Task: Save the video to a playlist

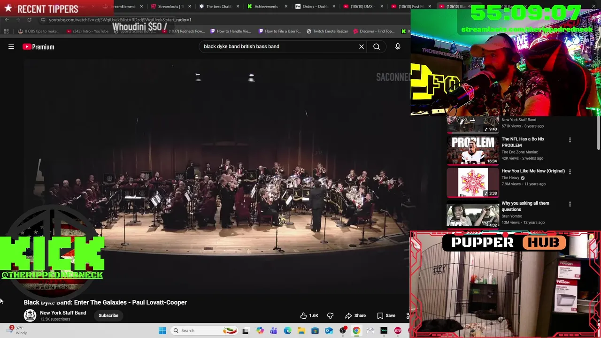Action: 386,315
